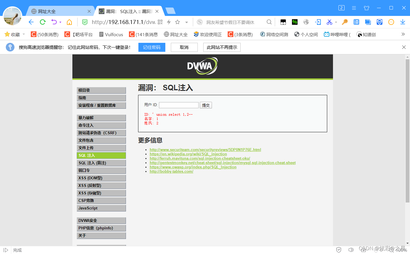Open the key password manager icon

pyautogui.click(x=345, y=22)
